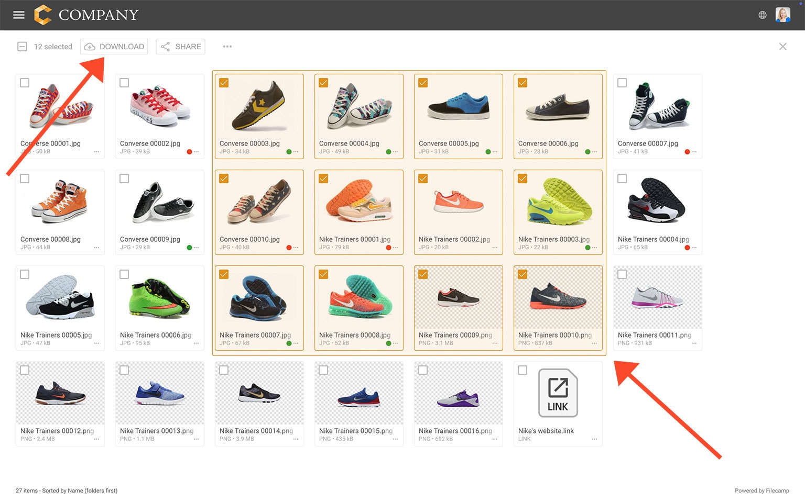
Task: Open options menu for Nike's website.link
Action: click(x=594, y=439)
